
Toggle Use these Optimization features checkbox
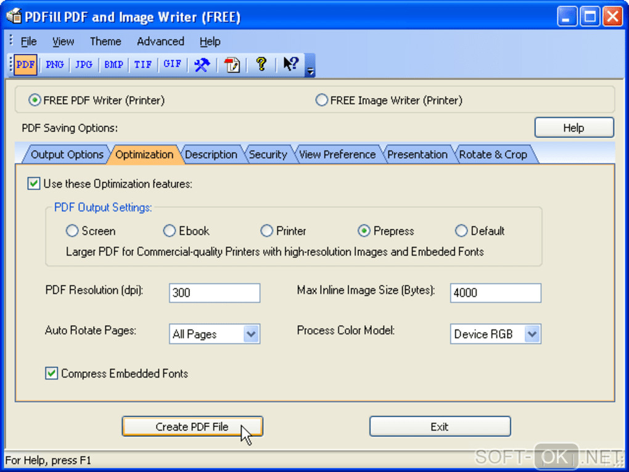click(34, 184)
